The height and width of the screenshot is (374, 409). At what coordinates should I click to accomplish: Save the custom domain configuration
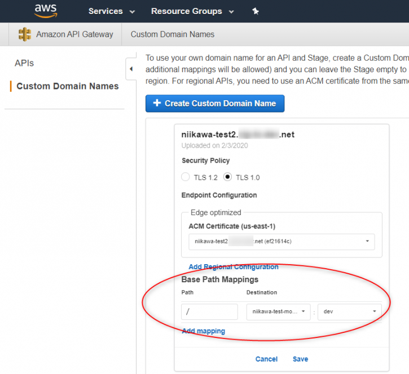(300, 359)
